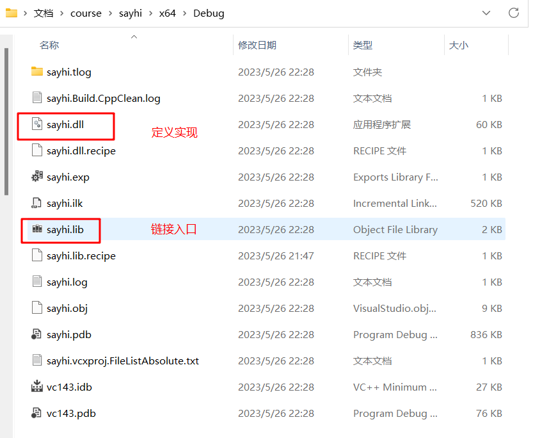
Task: Click the sayhi.exp gears icon
Action: (x=36, y=177)
